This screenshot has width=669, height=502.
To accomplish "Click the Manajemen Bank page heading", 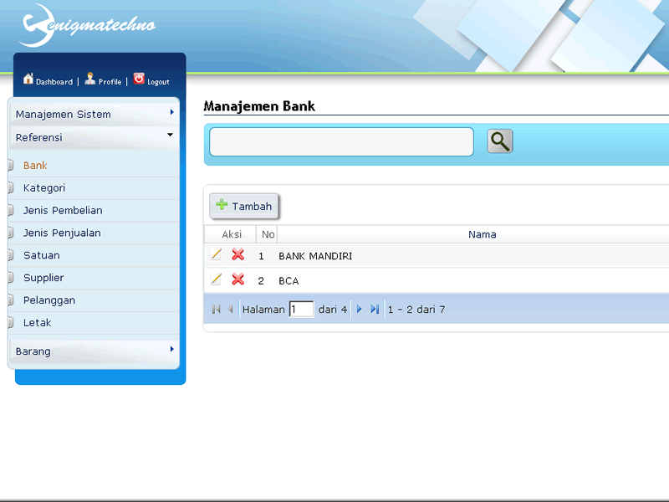I will (259, 106).
